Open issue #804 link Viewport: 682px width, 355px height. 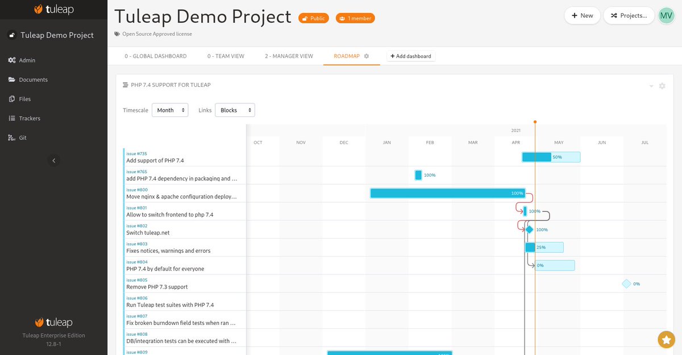[x=137, y=262]
